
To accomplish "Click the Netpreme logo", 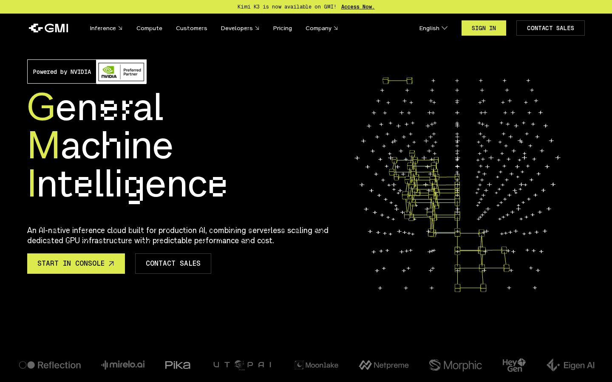I will click(x=384, y=365).
